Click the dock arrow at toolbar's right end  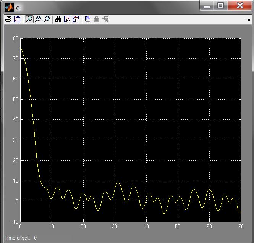pos(249,19)
